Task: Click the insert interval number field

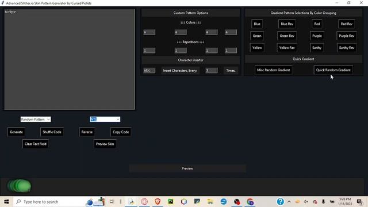Action: pos(212,70)
